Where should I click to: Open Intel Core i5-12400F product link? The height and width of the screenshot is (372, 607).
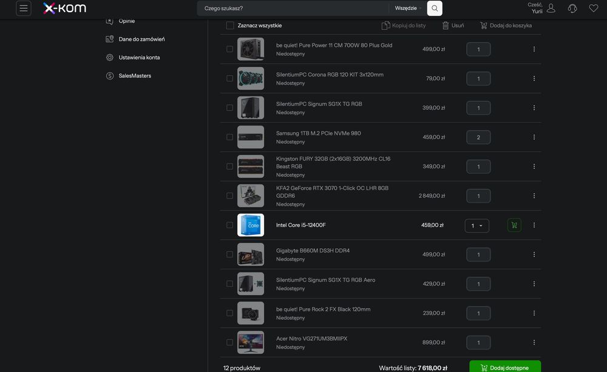tap(301, 225)
